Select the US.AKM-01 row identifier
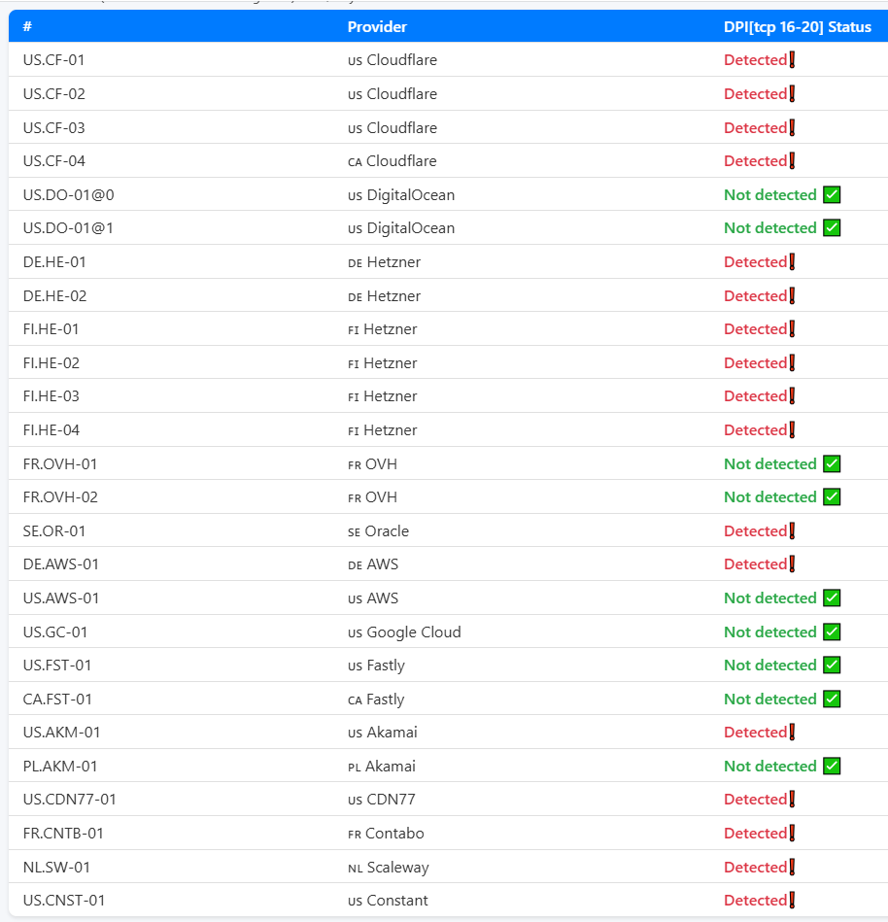Image resolution: width=888 pixels, height=922 pixels. (61, 733)
